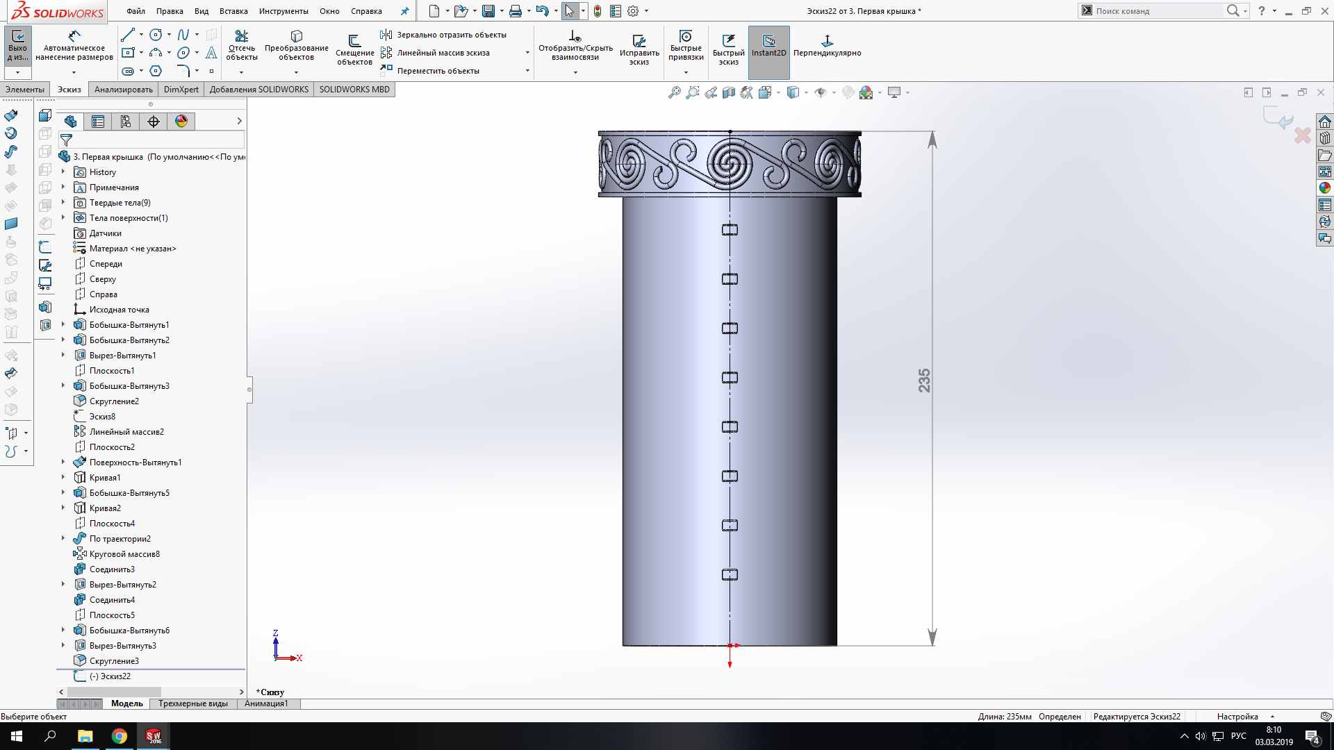Image resolution: width=1334 pixels, height=750 pixels.
Task: Click the Анимация1 bottom tab
Action: point(266,703)
